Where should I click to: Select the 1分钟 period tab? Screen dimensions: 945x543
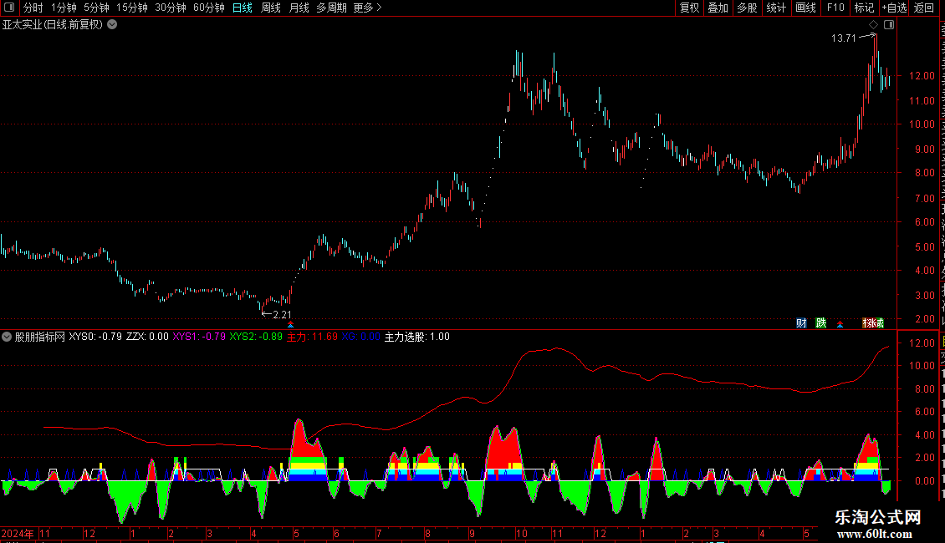tap(64, 8)
